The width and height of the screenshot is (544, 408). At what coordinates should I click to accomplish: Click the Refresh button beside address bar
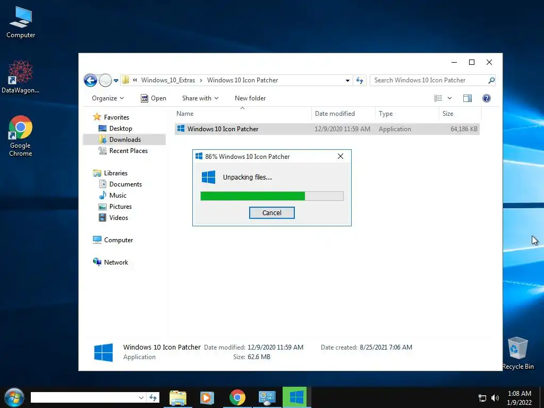pos(360,81)
